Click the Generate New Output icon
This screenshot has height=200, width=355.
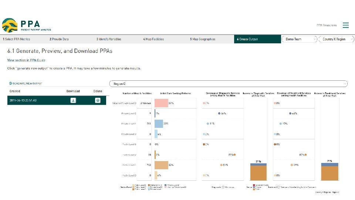[x=11, y=84]
